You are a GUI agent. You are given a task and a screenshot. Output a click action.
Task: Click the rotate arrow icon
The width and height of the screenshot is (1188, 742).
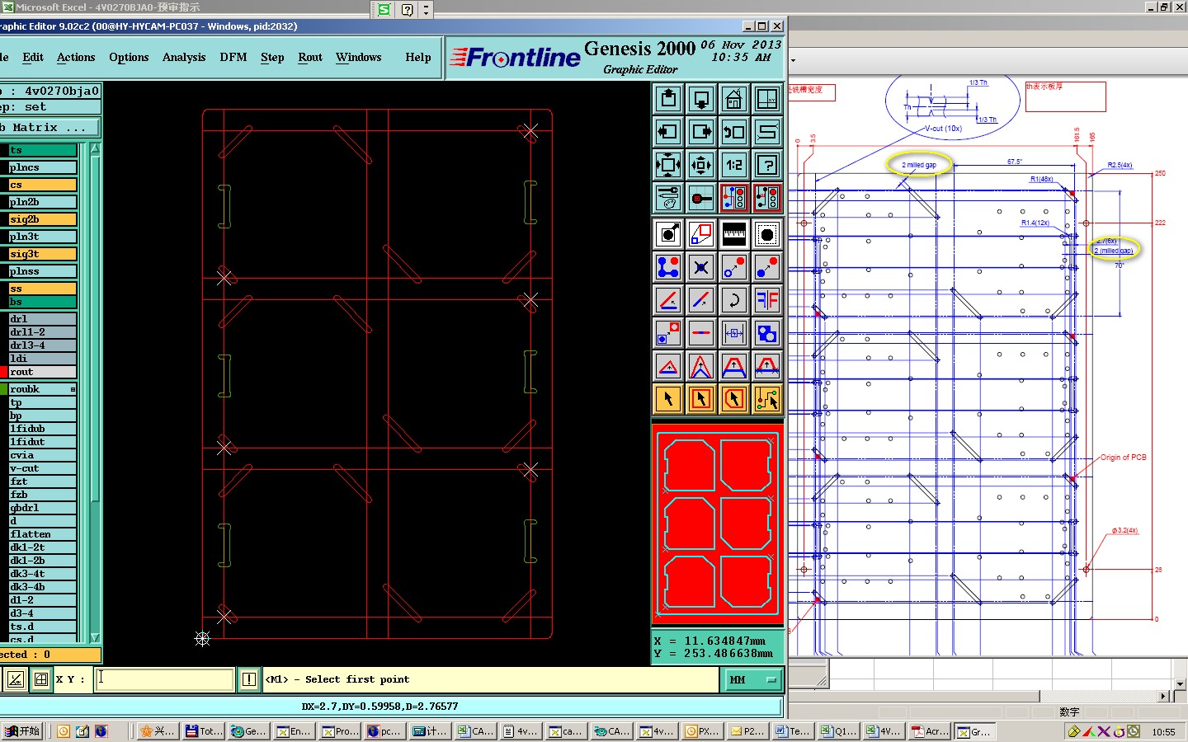pyautogui.click(x=734, y=301)
